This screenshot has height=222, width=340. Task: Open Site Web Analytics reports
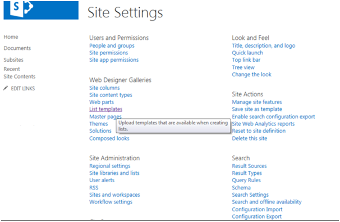263,124
